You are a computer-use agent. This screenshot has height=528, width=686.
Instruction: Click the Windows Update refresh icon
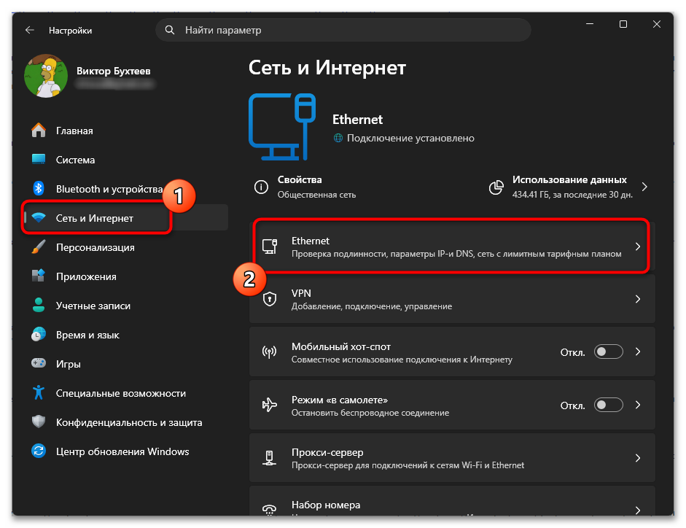pos(39,451)
